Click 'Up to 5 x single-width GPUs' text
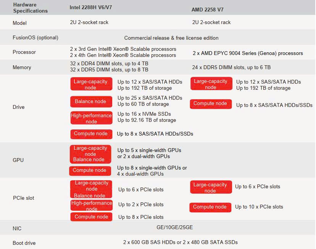The width and height of the screenshot is (316, 249). 149,150
